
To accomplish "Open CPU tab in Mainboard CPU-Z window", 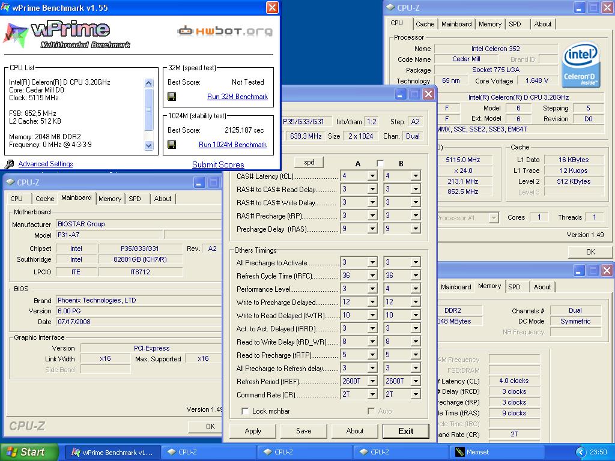I will click(16, 199).
